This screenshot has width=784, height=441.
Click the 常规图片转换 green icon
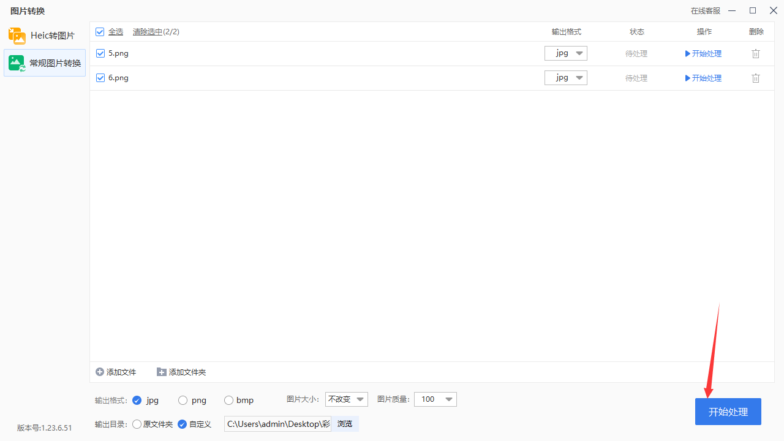[17, 63]
